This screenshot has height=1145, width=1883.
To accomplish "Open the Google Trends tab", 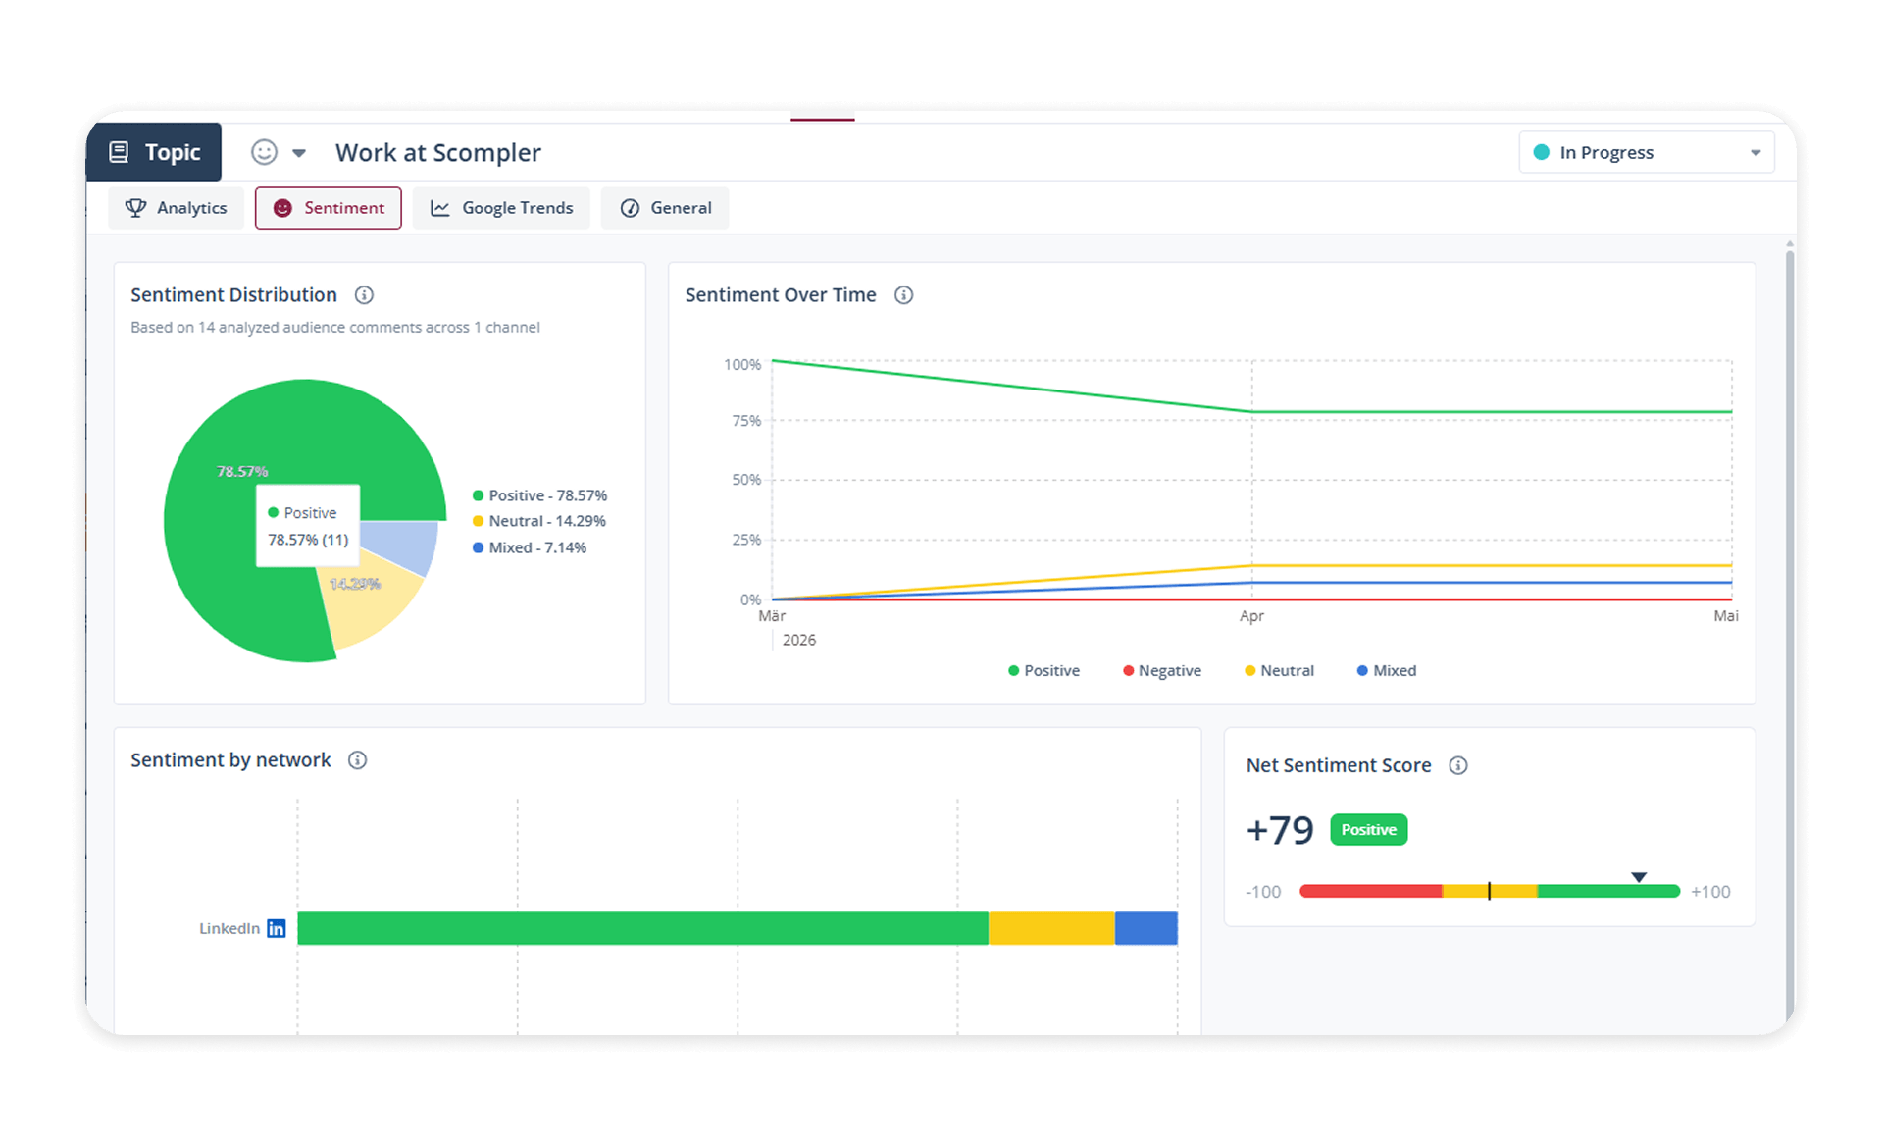I will (501, 208).
